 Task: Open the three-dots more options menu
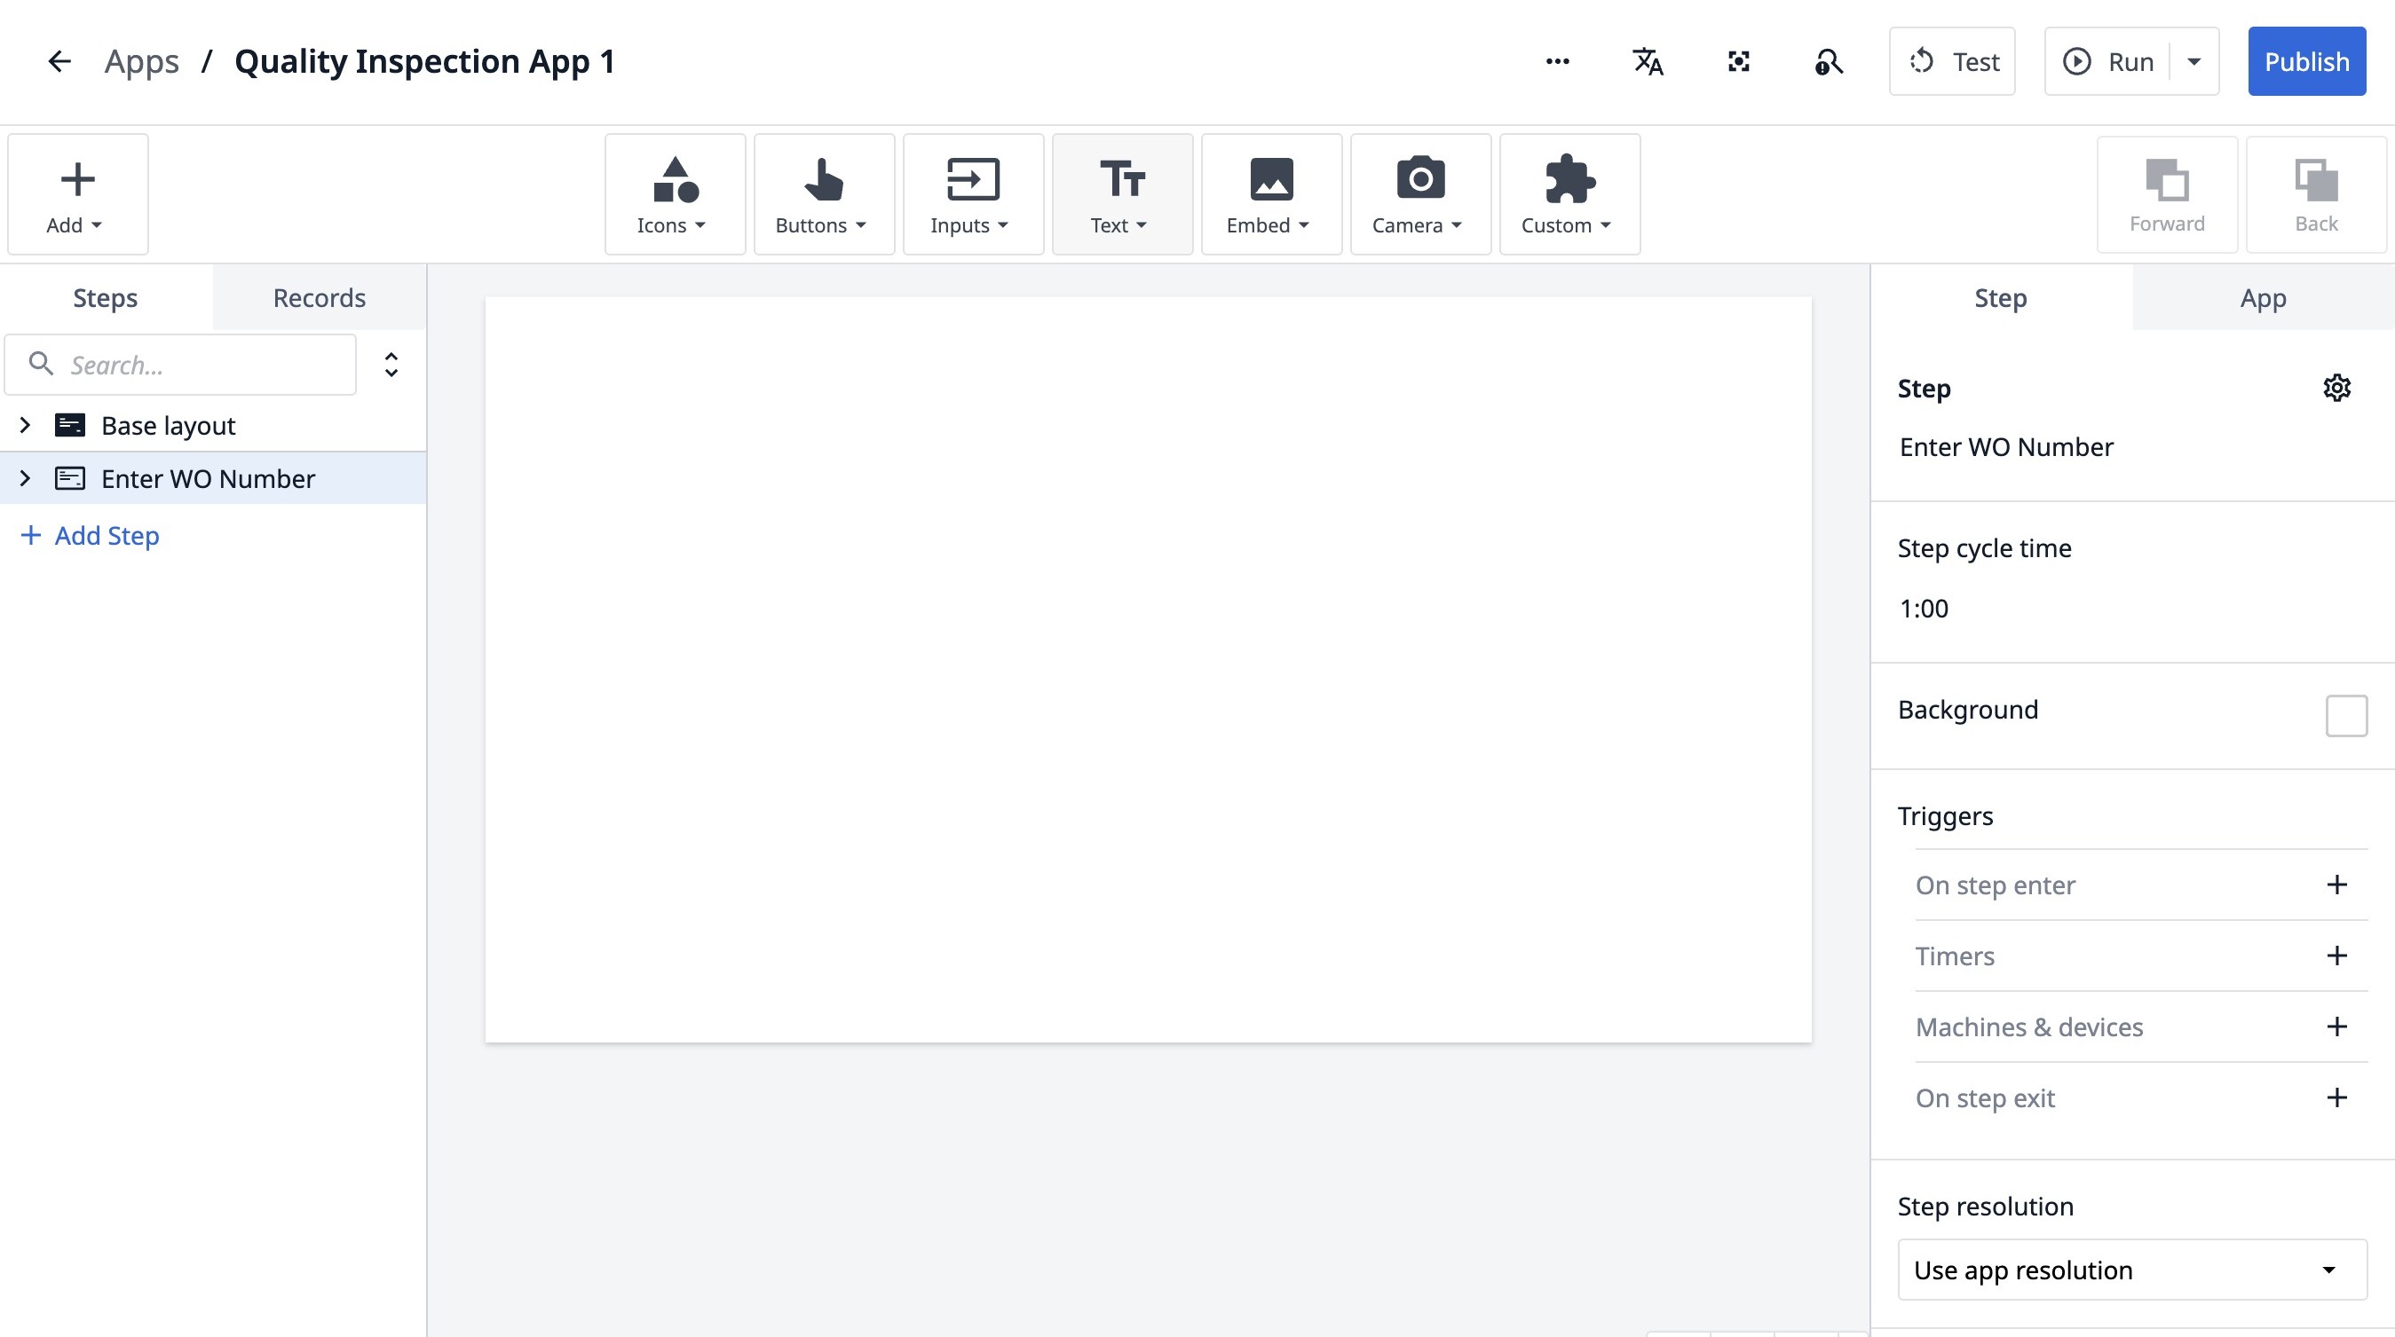click(x=1557, y=61)
